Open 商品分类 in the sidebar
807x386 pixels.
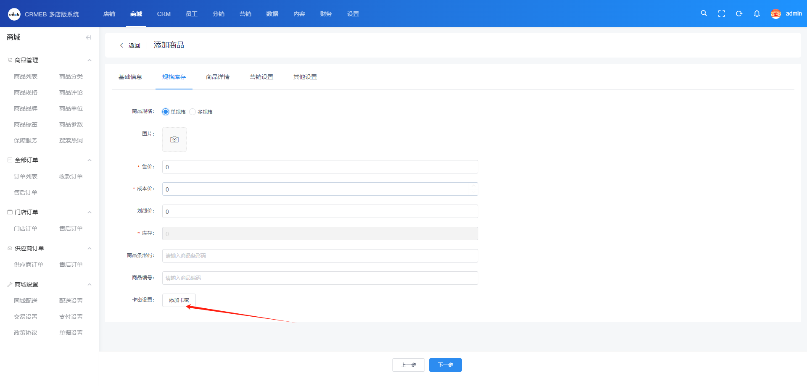click(x=71, y=76)
